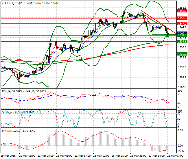
Task: Select the 1316.5 price scale value
Action: point(182,67)
